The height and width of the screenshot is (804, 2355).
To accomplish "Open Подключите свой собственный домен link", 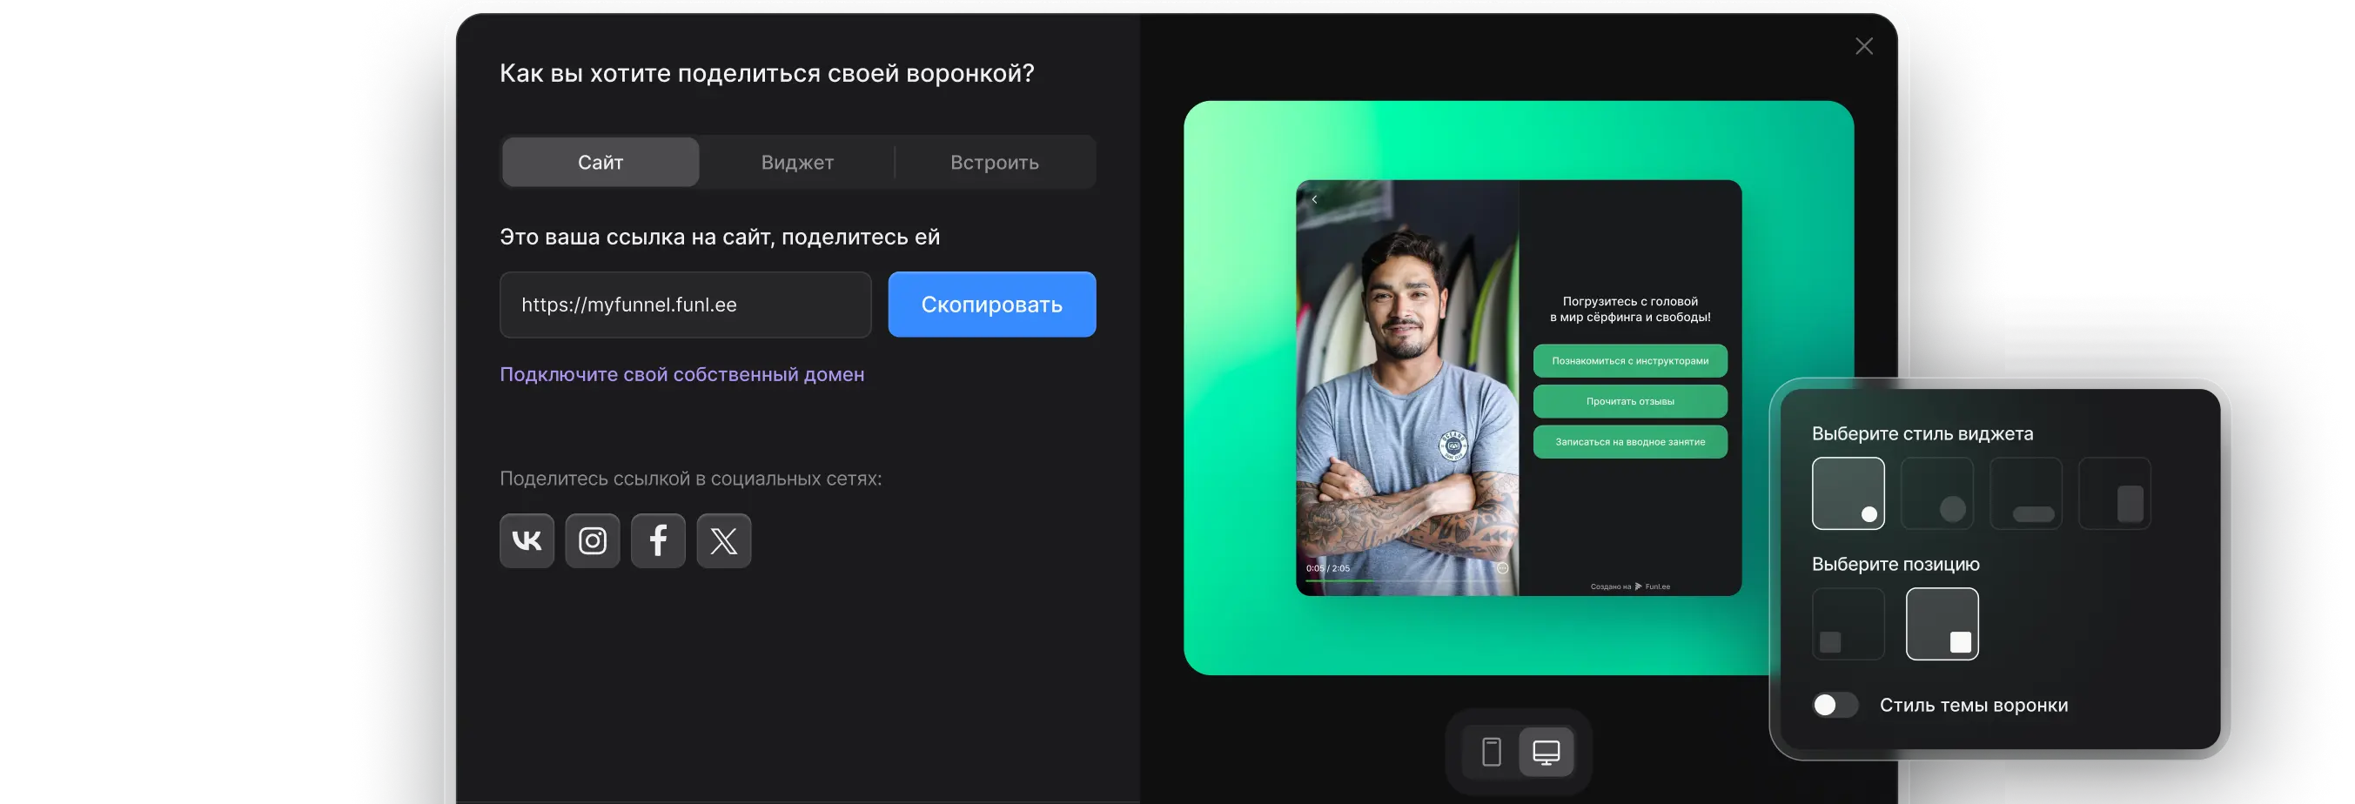I will coord(682,374).
